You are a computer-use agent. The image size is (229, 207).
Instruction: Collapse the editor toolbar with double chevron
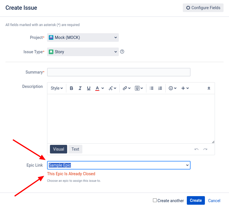coord(209,88)
